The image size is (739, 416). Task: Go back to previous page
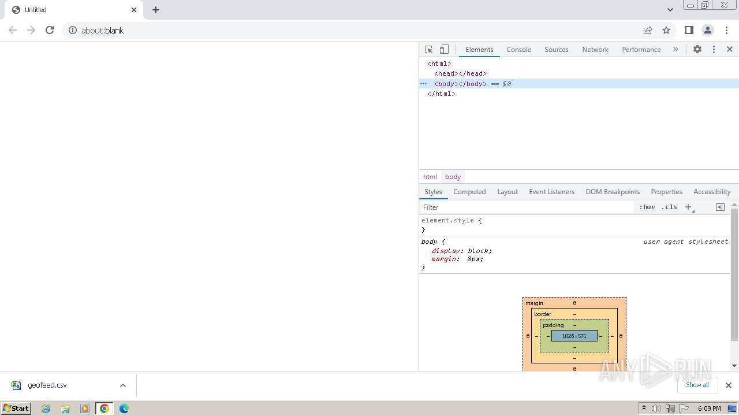pos(13,30)
